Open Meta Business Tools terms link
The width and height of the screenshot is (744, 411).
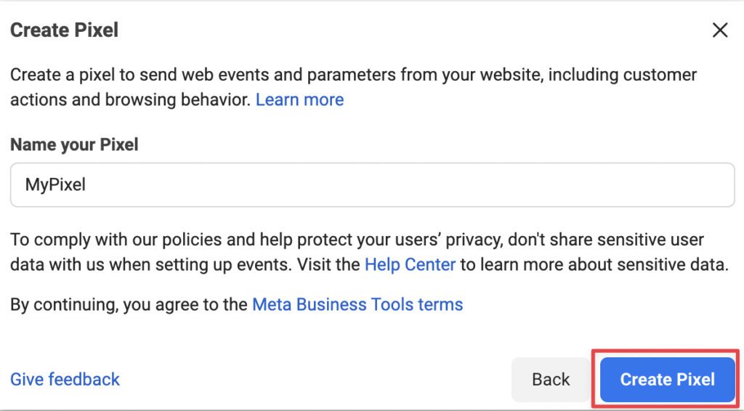(x=357, y=304)
